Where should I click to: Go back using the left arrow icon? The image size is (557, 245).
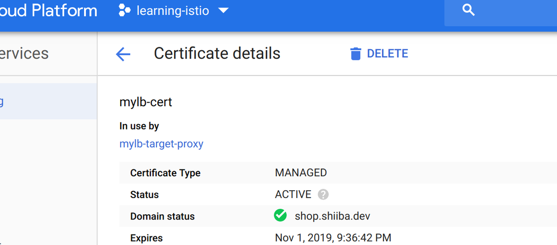(x=123, y=54)
